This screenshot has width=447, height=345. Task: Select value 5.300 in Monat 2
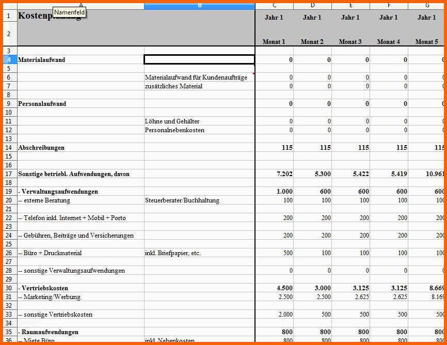(x=312, y=174)
